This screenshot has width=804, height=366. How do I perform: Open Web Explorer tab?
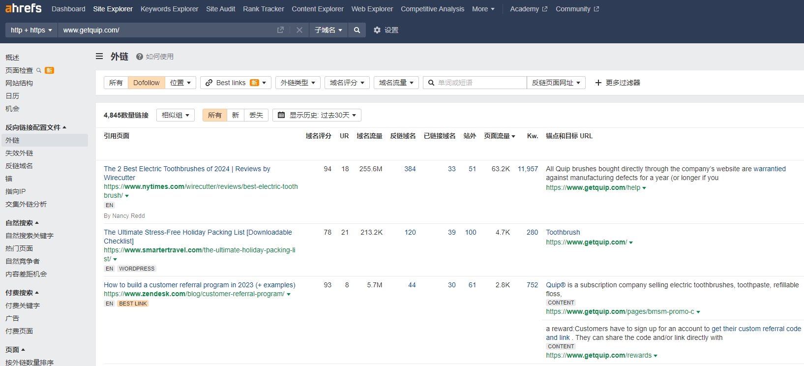pyautogui.click(x=372, y=9)
